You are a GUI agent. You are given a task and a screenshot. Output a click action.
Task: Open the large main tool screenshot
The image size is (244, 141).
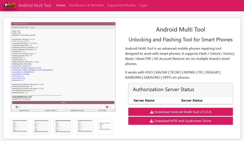(63, 67)
